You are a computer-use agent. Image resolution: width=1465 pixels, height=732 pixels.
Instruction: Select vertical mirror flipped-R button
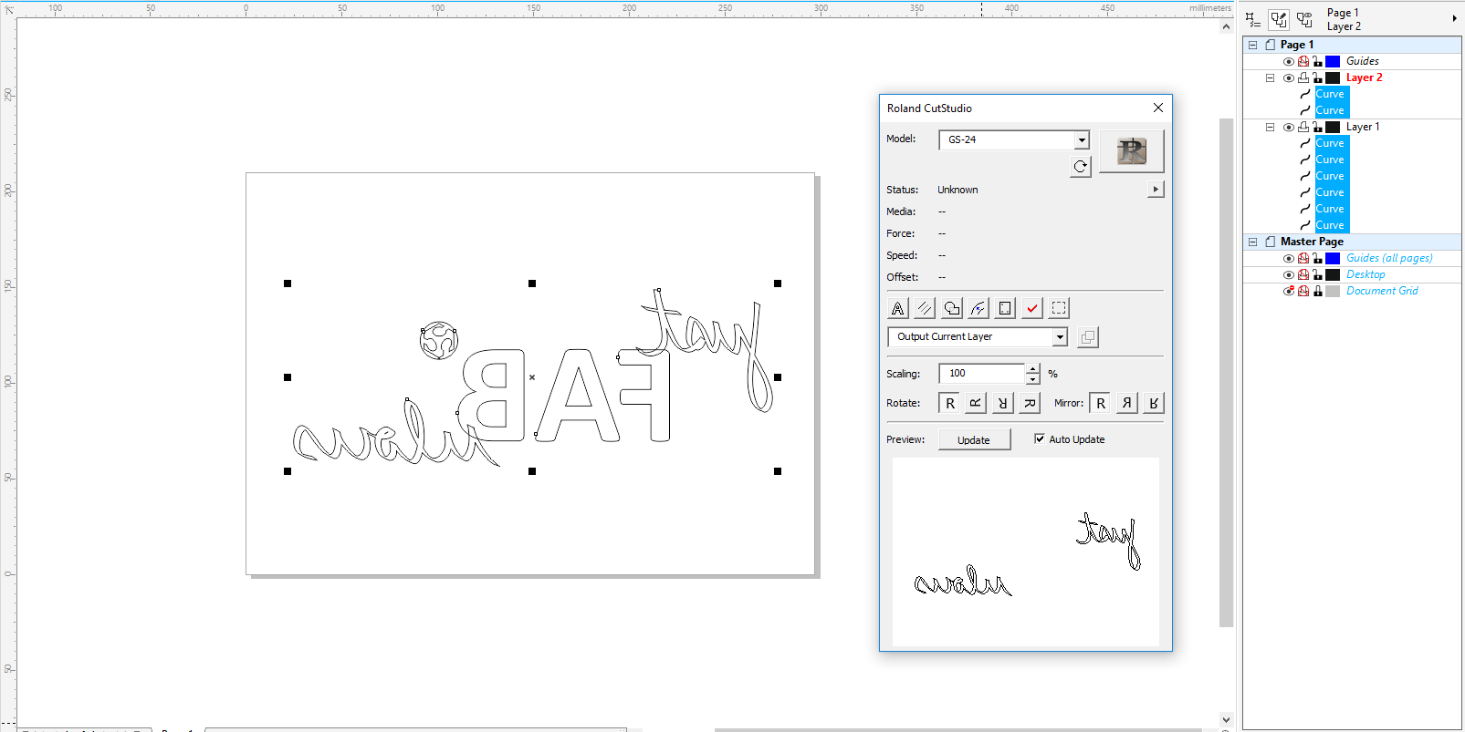[1154, 403]
